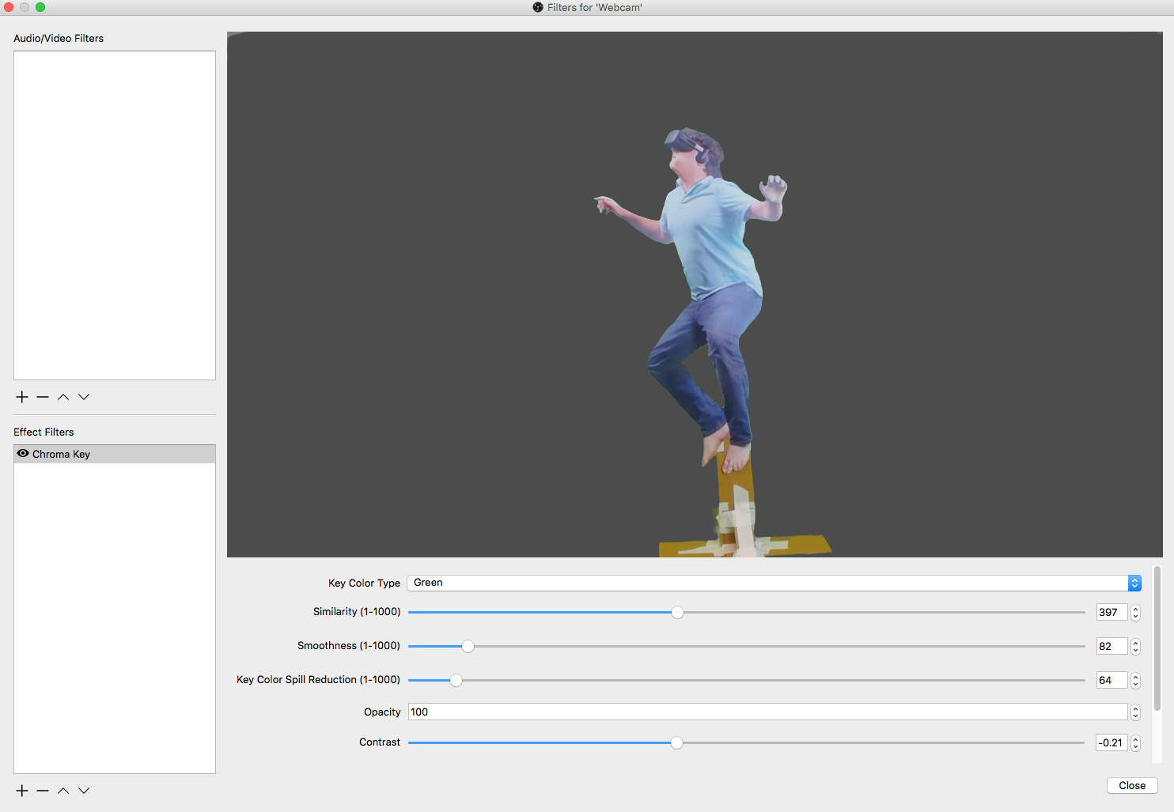Focus the Similarity value field showing 397
The image size is (1174, 812).
tap(1112, 612)
